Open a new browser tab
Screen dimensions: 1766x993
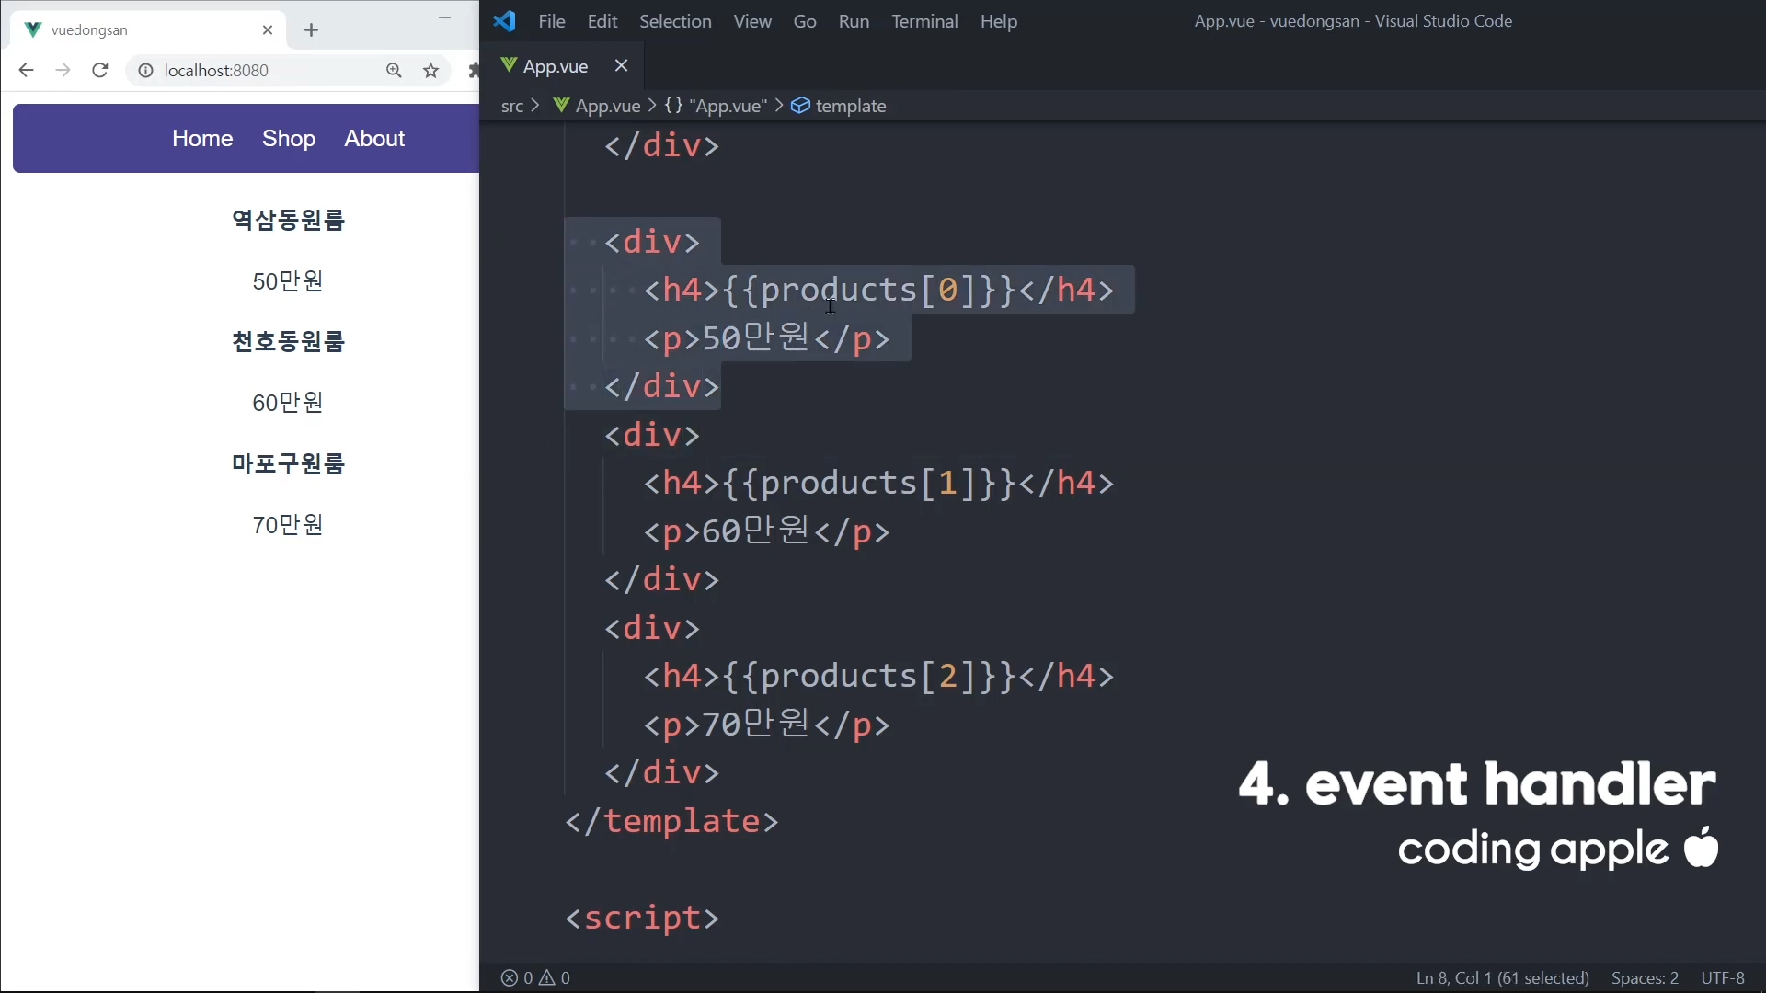(311, 30)
